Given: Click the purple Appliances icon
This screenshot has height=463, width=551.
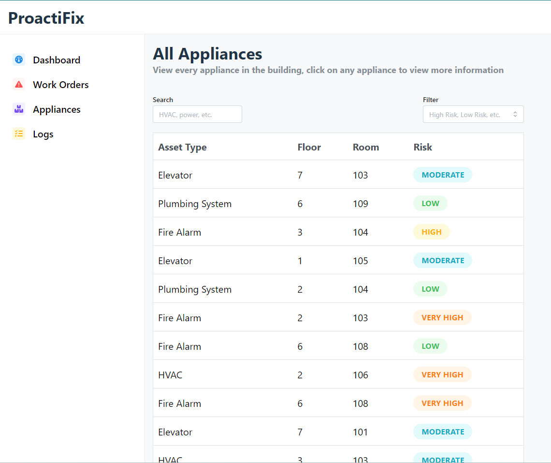Looking at the screenshot, I should click(19, 109).
